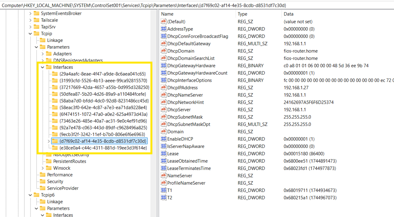Click the DWORD icon beside LeaseObtainedTime
Screen dimensions: 394x217
tap(163, 161)
